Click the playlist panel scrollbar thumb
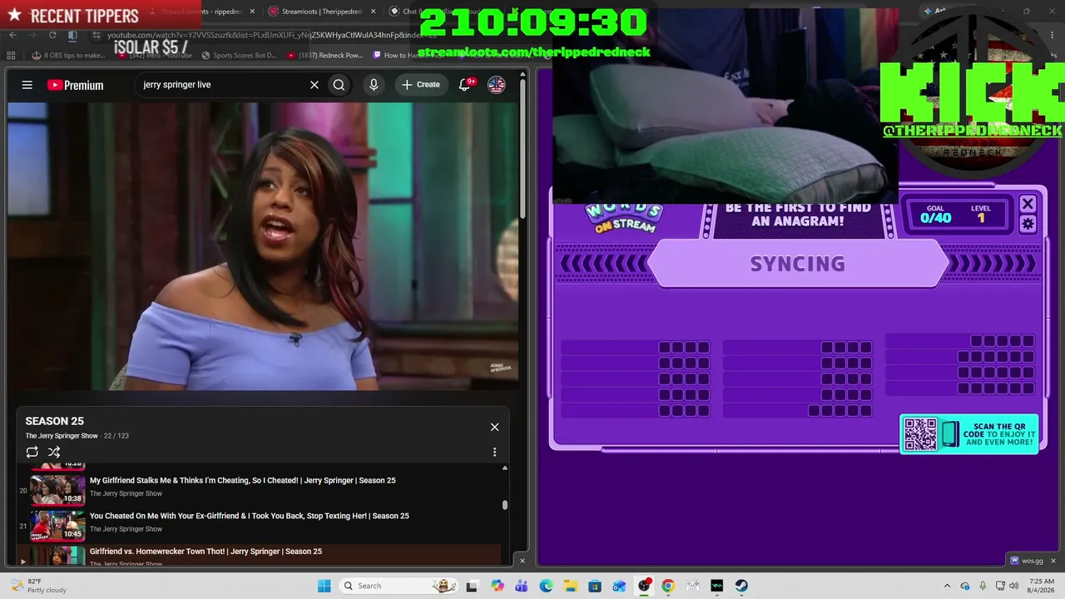The width and height of the screenshot is (1065, 599). (504, 505)
